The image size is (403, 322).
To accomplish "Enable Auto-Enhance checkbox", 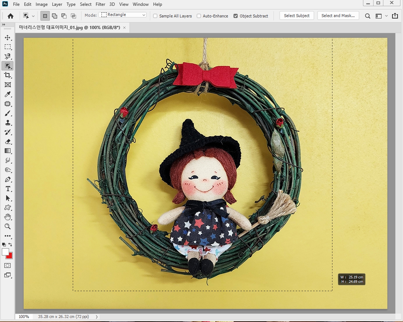I will point(199,16).
